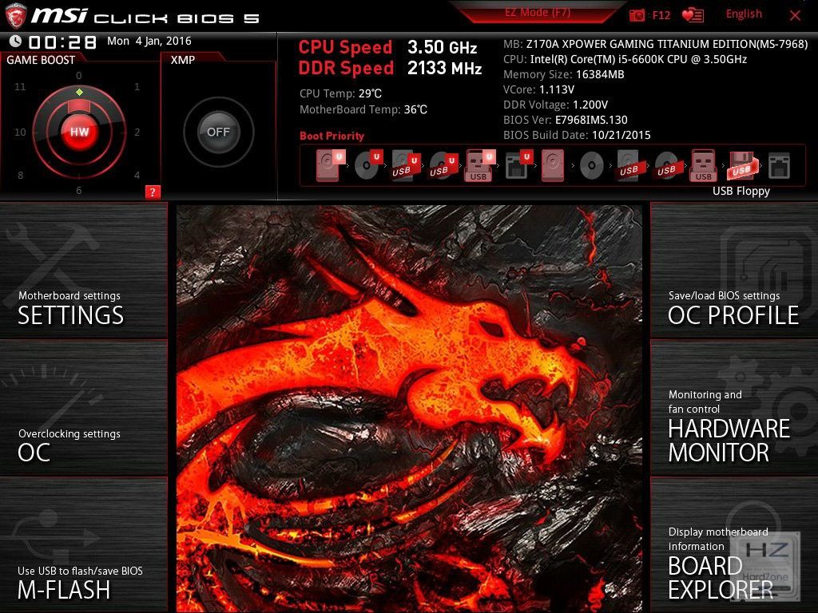Select the first UEFI hard disk boot icon
Viewport: 818px width, 613px height.
click(x=330, y=165)
